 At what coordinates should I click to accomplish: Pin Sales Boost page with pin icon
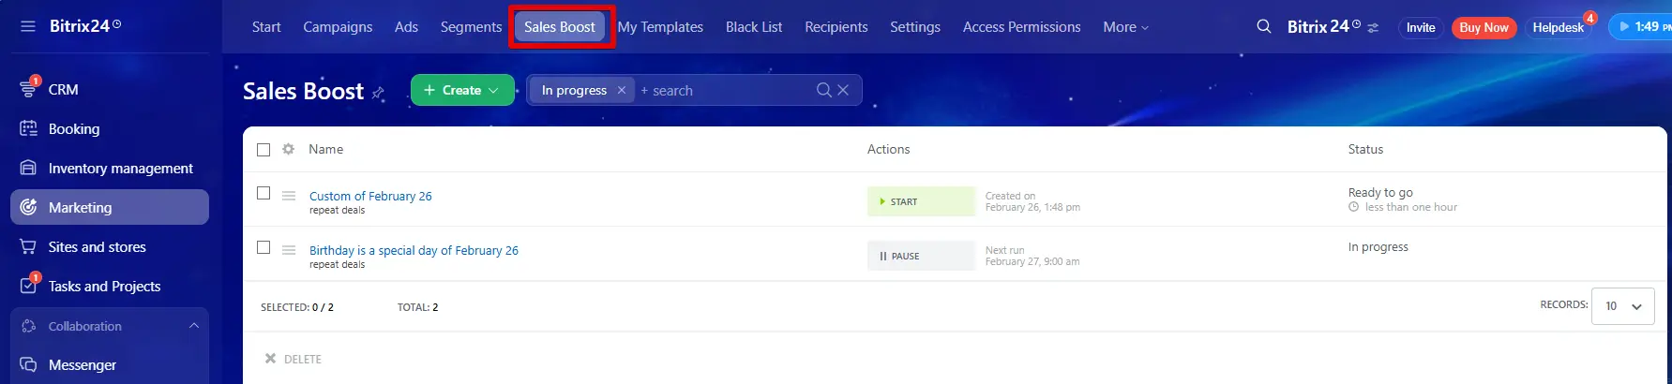pyautogui.click(x=378, y=93)
